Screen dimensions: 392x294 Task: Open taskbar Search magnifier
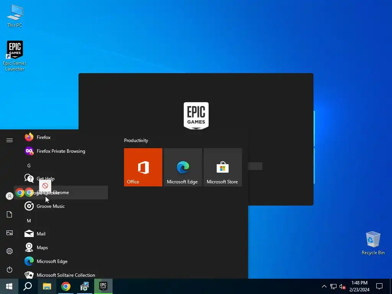tap(28, 286)
